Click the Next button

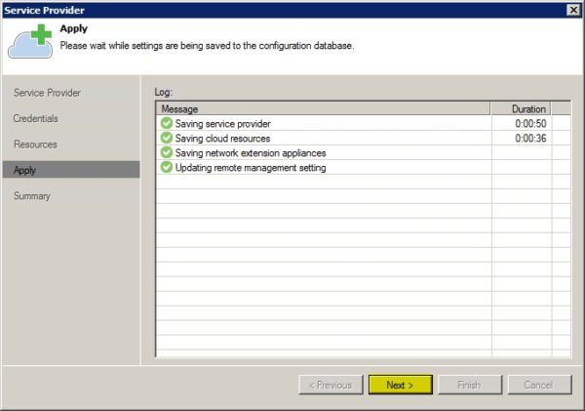[x=401, y=385]
